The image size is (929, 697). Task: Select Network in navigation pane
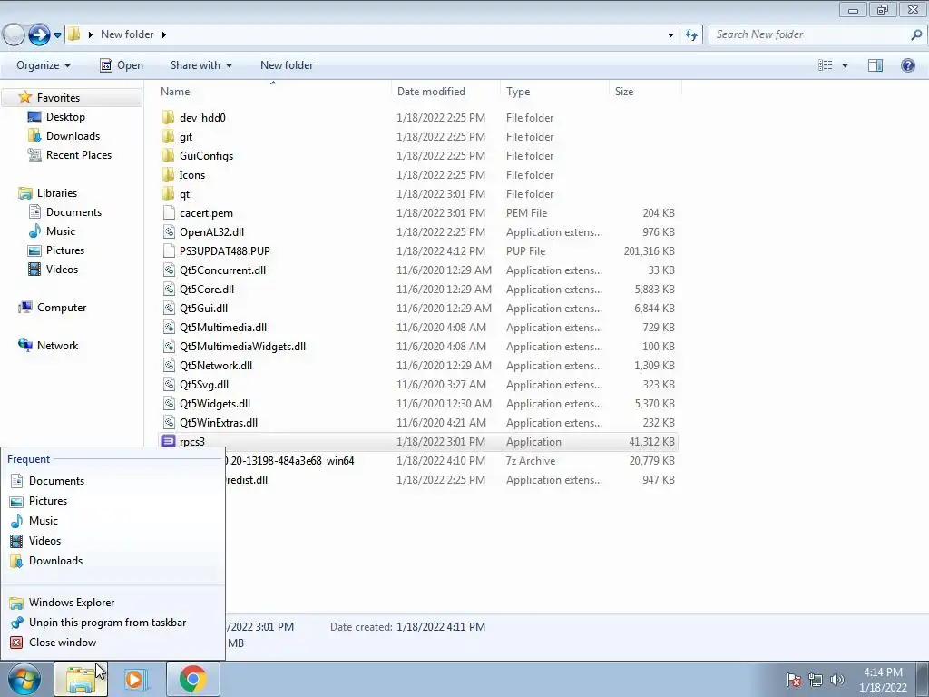pos(57,345)
